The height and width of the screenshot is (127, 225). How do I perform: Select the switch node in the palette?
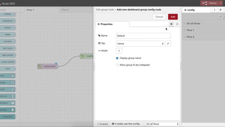coord(8,28)
